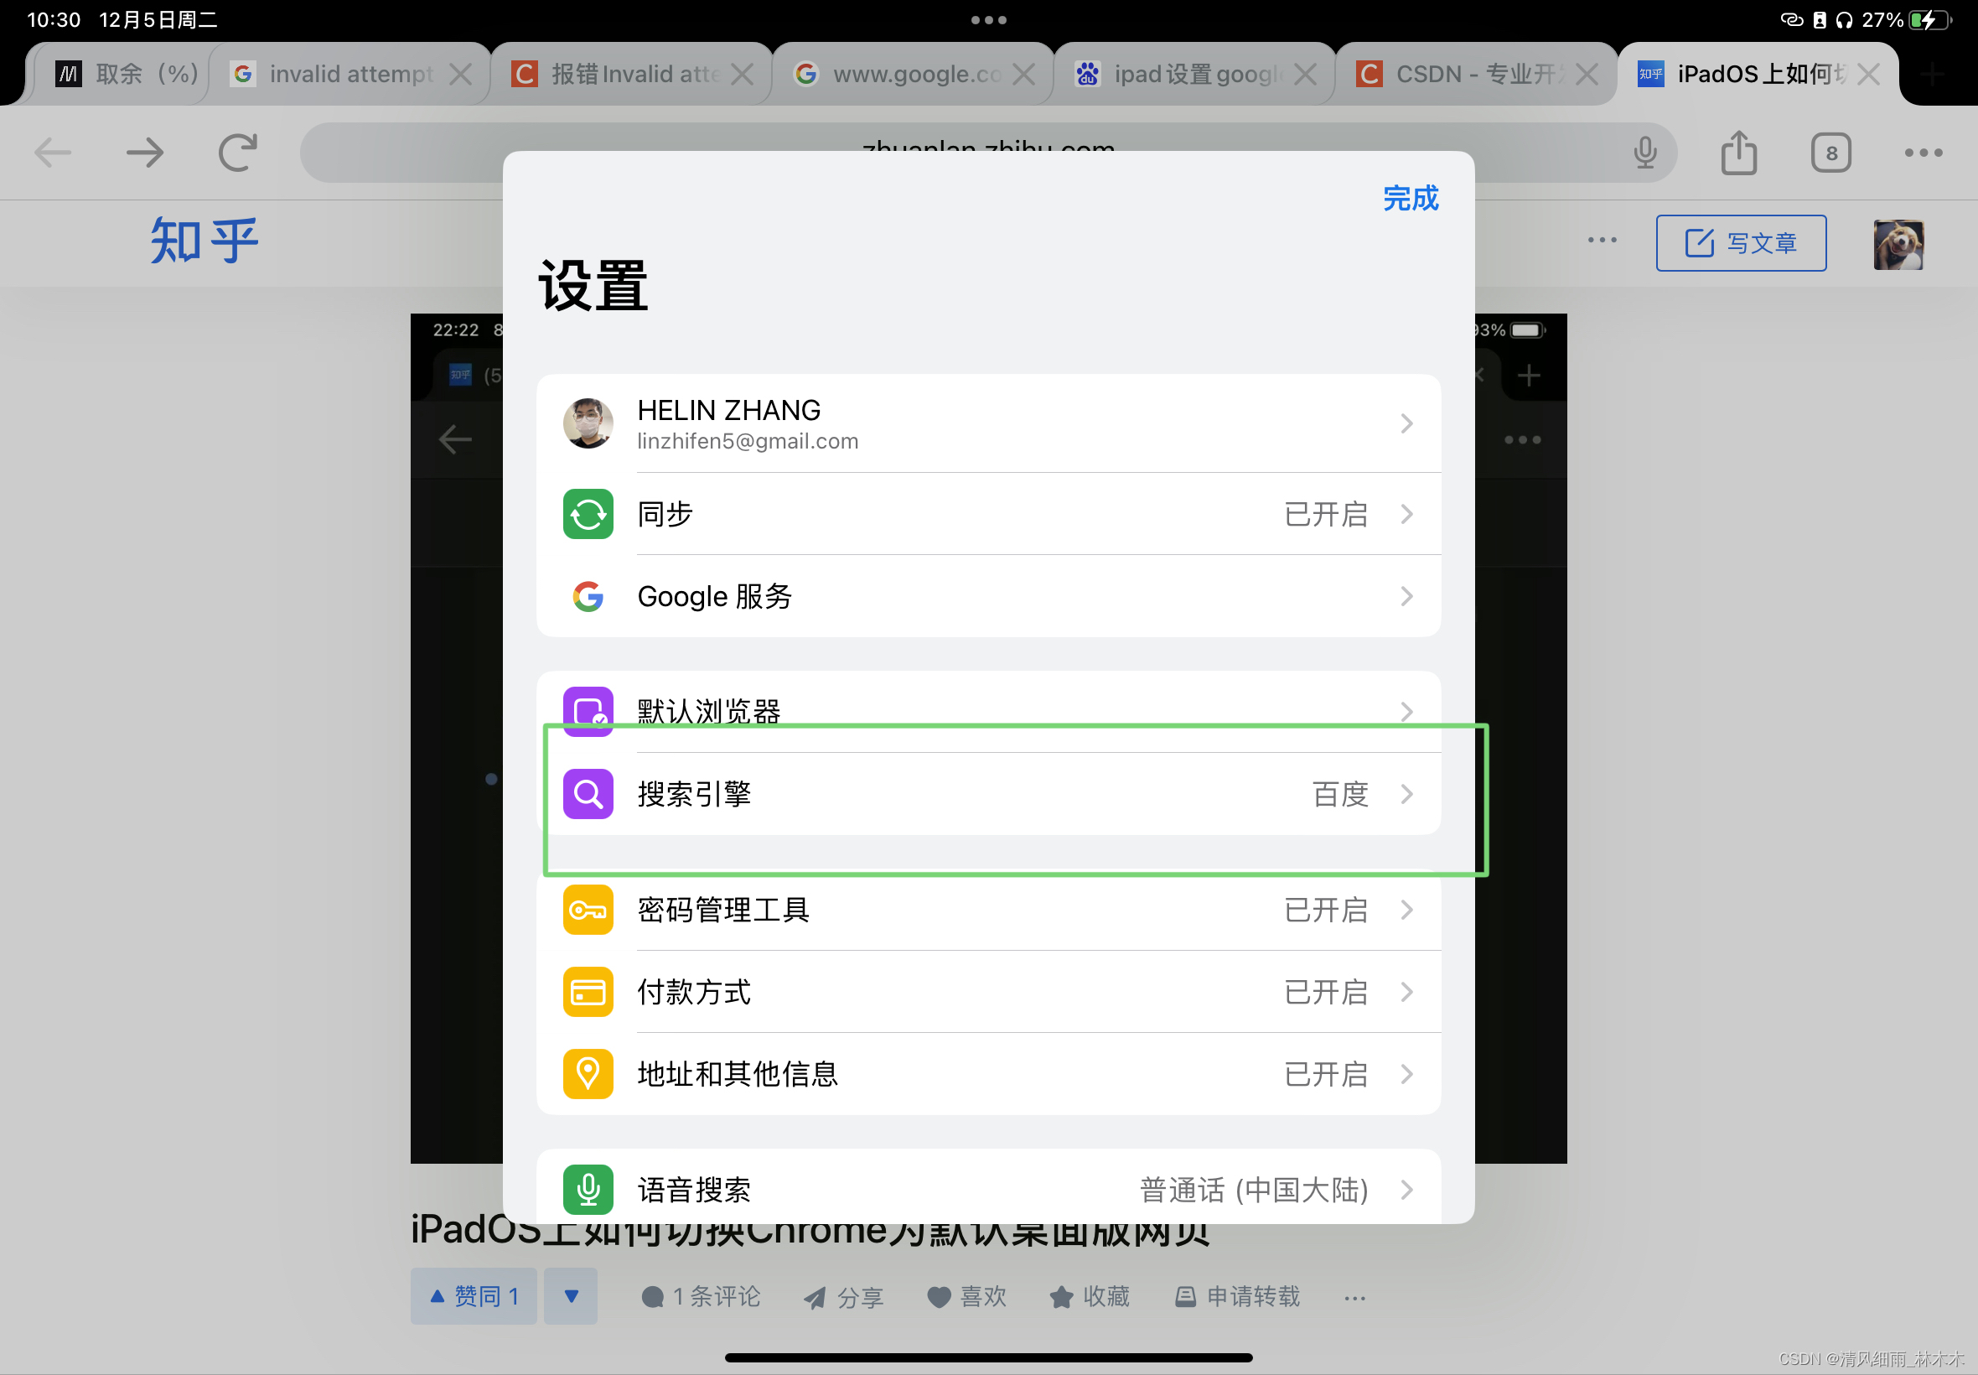Tap the 赞同 1 upvote button
Viewport: 1978px width, 1375px height.
click(474, 1295)
